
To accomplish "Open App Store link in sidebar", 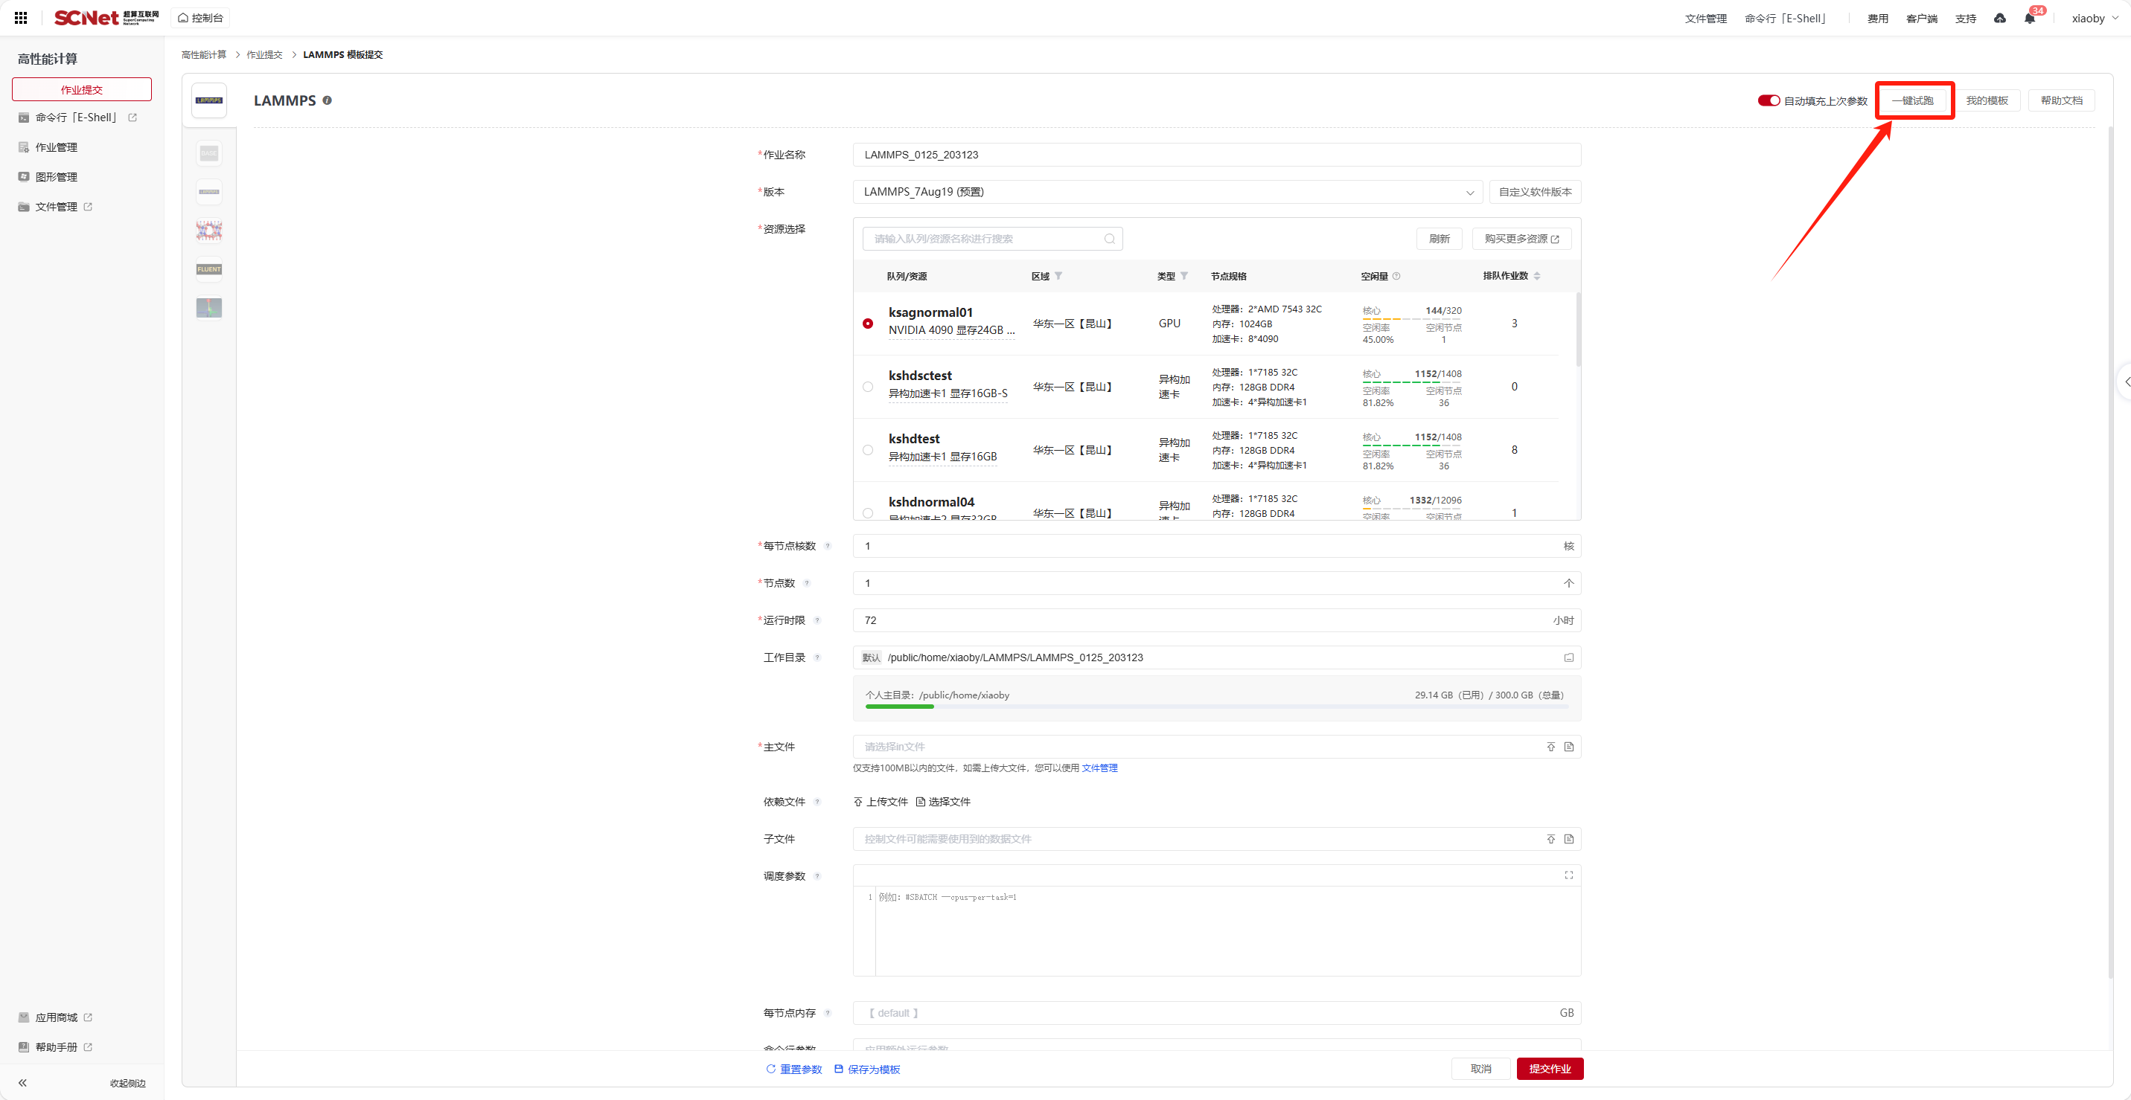I will coord(55,1017).
